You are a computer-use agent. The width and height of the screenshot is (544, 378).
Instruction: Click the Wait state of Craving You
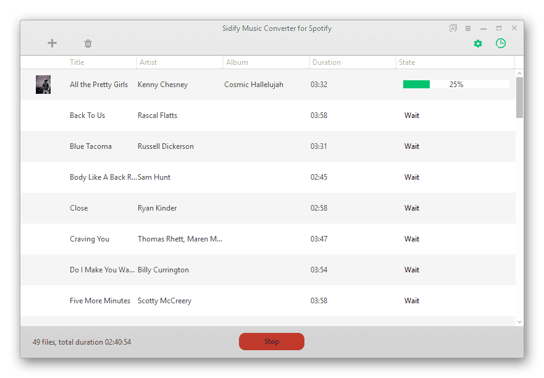412,239
